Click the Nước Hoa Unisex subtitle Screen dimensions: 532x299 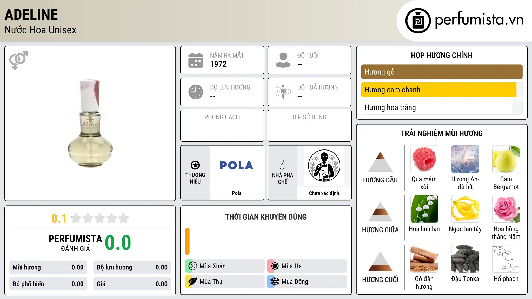(x=40, y=30)
